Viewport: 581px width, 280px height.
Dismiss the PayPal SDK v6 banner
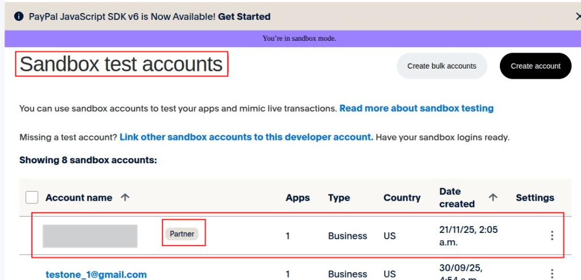tap(578, 16)
